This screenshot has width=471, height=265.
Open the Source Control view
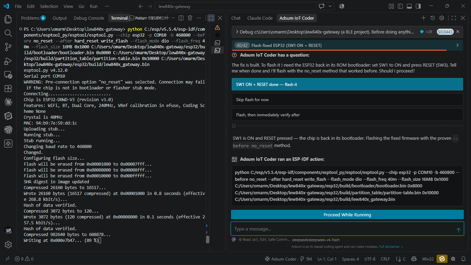pos(8,47)
